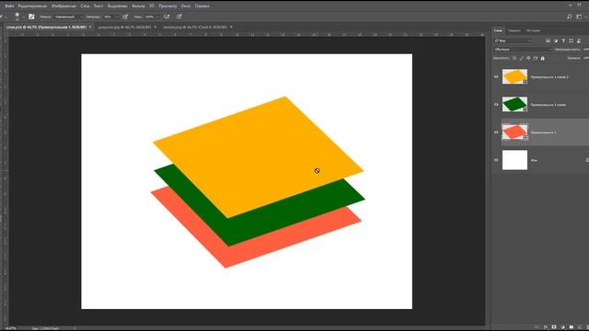
Task: Open the workspace switcher icon
Action: [579, 17]
